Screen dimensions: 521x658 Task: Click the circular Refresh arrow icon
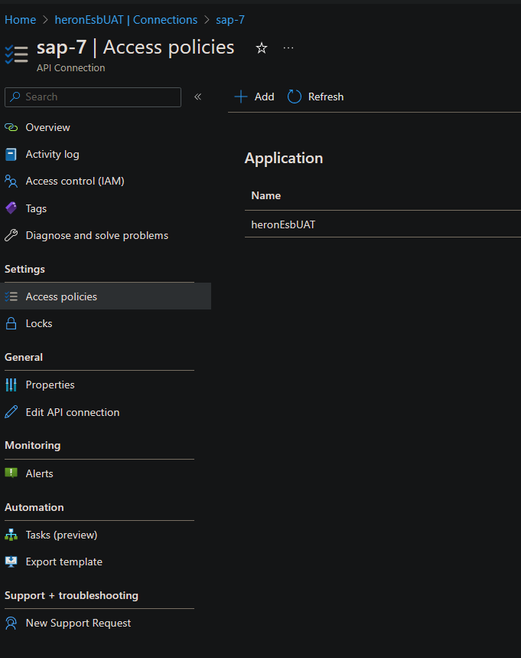(295, 97)
